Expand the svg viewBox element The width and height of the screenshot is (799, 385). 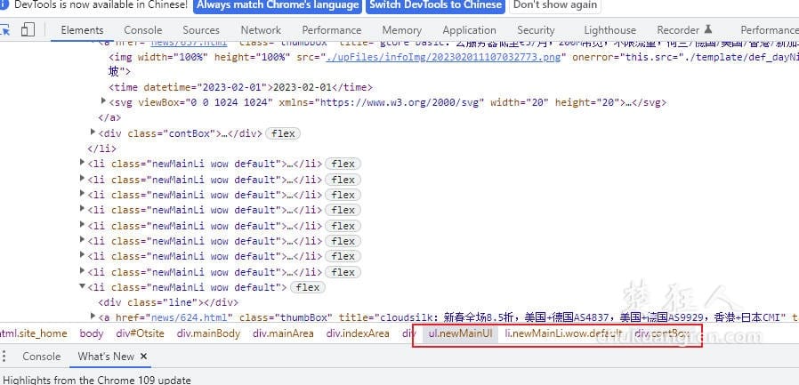pos(102,102)
